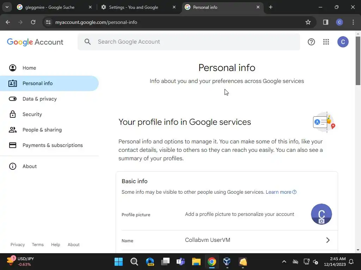Screen dimensions: 361x270
Task: Open Google apps grid launcher
Action: pyautogui.click(x=326, y=42)
